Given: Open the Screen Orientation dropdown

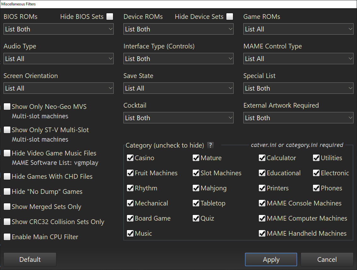Looking at the screenshot, I should (59, 88).
